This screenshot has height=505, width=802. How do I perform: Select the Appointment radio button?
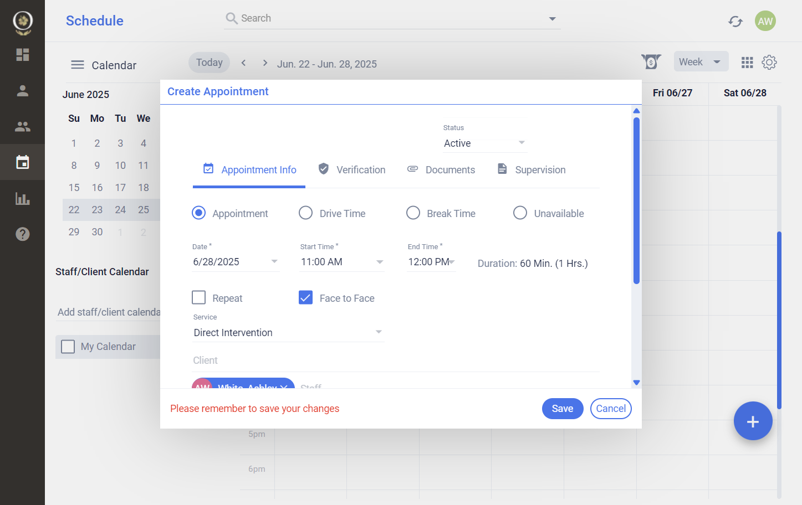coord(198,213)
